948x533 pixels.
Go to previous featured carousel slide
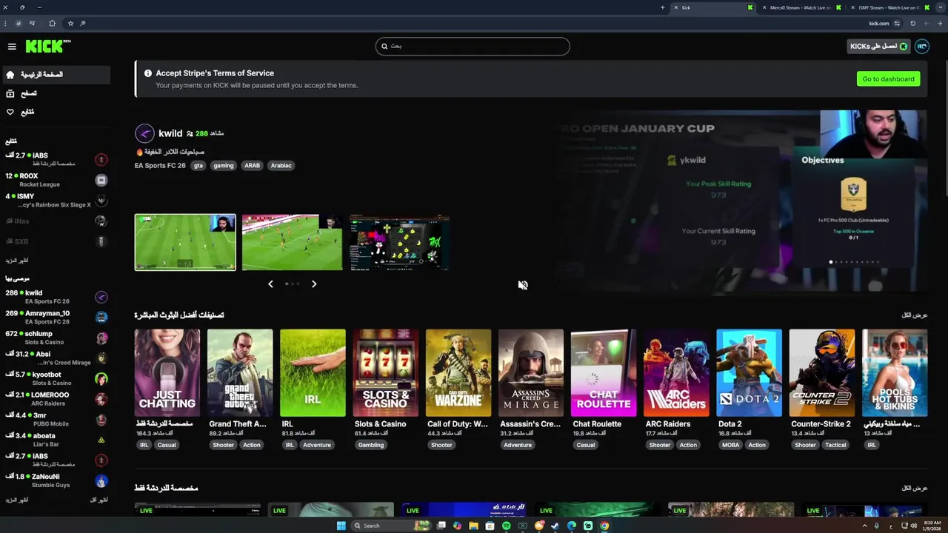(270, 284)
